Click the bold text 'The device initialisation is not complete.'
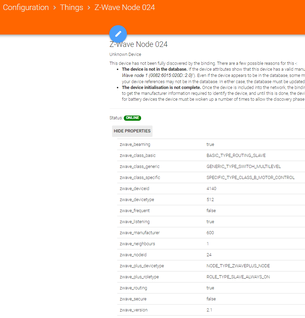This screenshot has height=318, width=305. 161,87
